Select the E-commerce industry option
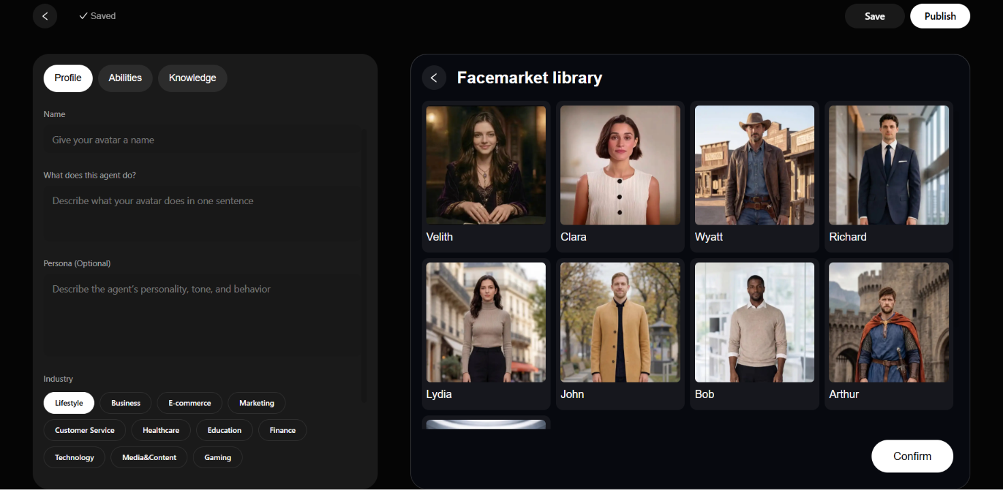Viewport: 1003px width, 490px height. point(189,403)
